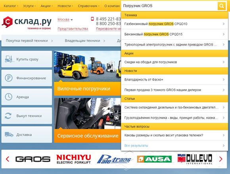Click chevron beside Благодарность от Фаско+
This screenshot has width=230, height=174.
click(x=224, y=80)
